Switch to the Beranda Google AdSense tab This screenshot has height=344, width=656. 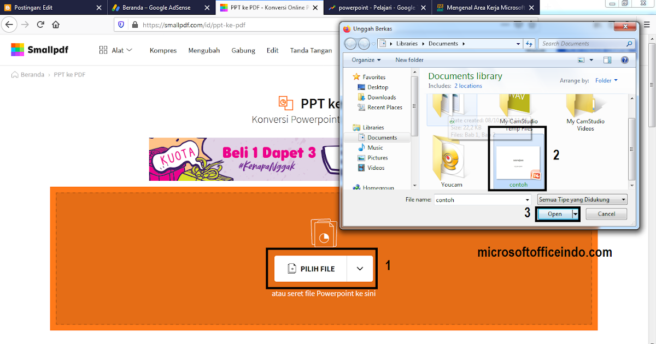click(x=155, y=7)
